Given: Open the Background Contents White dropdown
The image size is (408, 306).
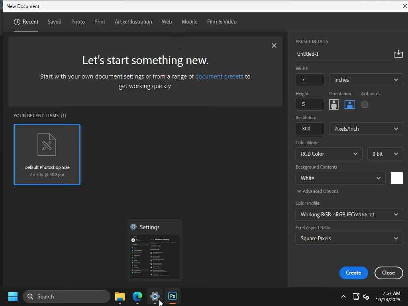Looking at the screenshot, I should (340, 178).
